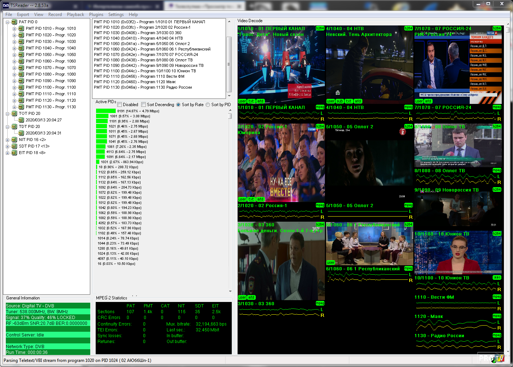Click the green bar for PID 8191
513x367 pixels.
pyautogui.click(x=106, y=111)
